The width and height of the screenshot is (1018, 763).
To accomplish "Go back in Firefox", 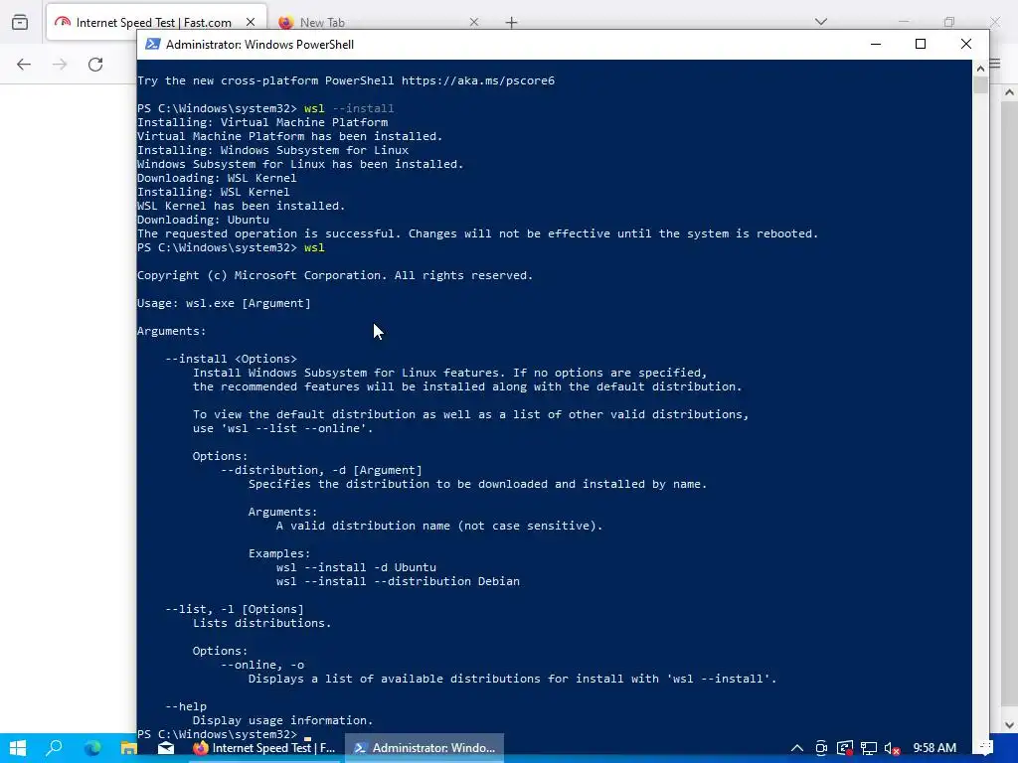I will (24, 65).
